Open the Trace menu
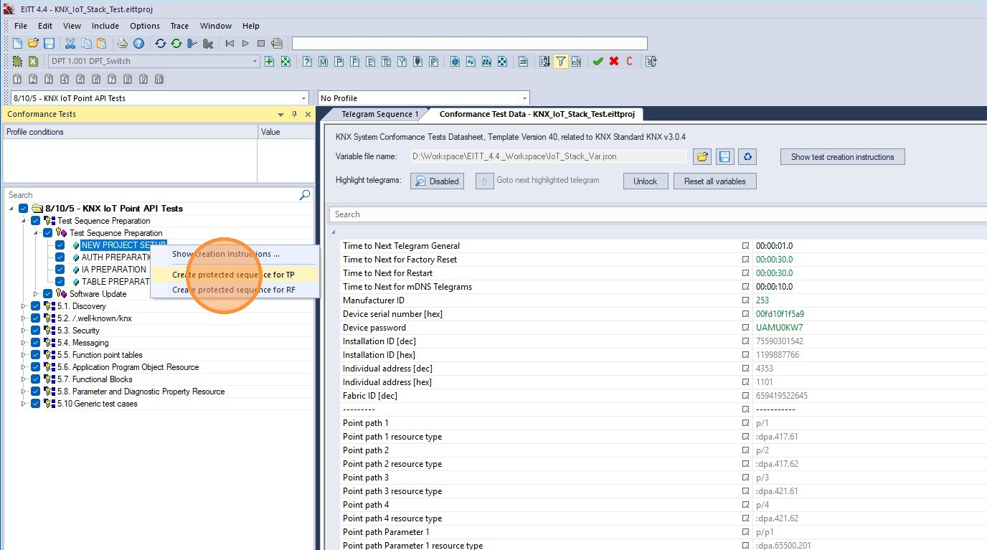Viewport: 987px width, 550px height. (179, 26)
